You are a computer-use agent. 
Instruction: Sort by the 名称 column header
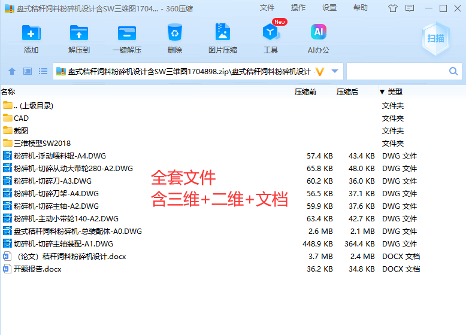(x=8, y=92)
